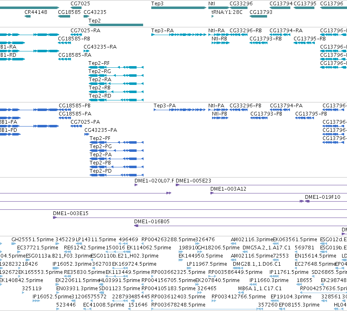Click the Tep2 gene label
The image size is (347, 311).
tap(95, 20)
